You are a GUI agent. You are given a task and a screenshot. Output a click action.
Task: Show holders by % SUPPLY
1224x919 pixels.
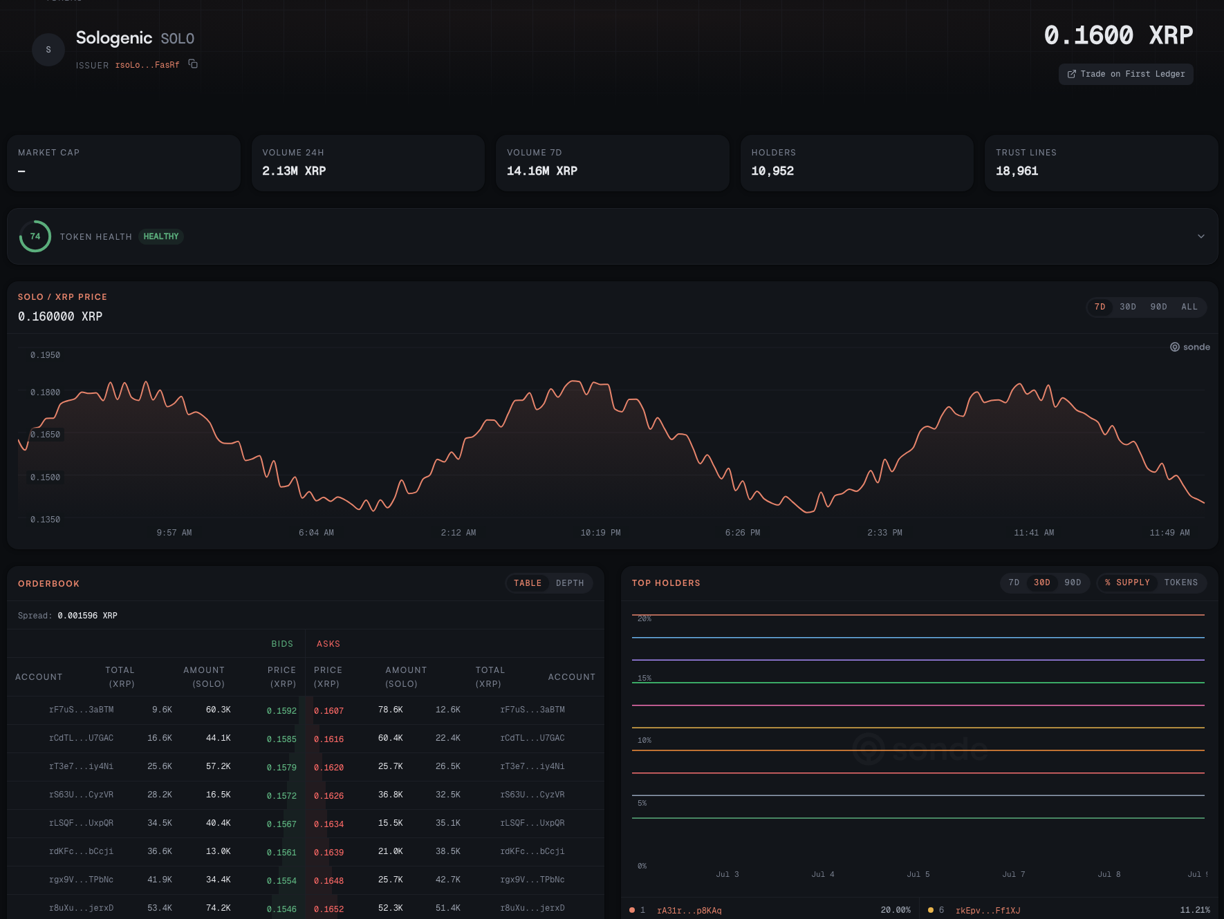(1128, 582)
